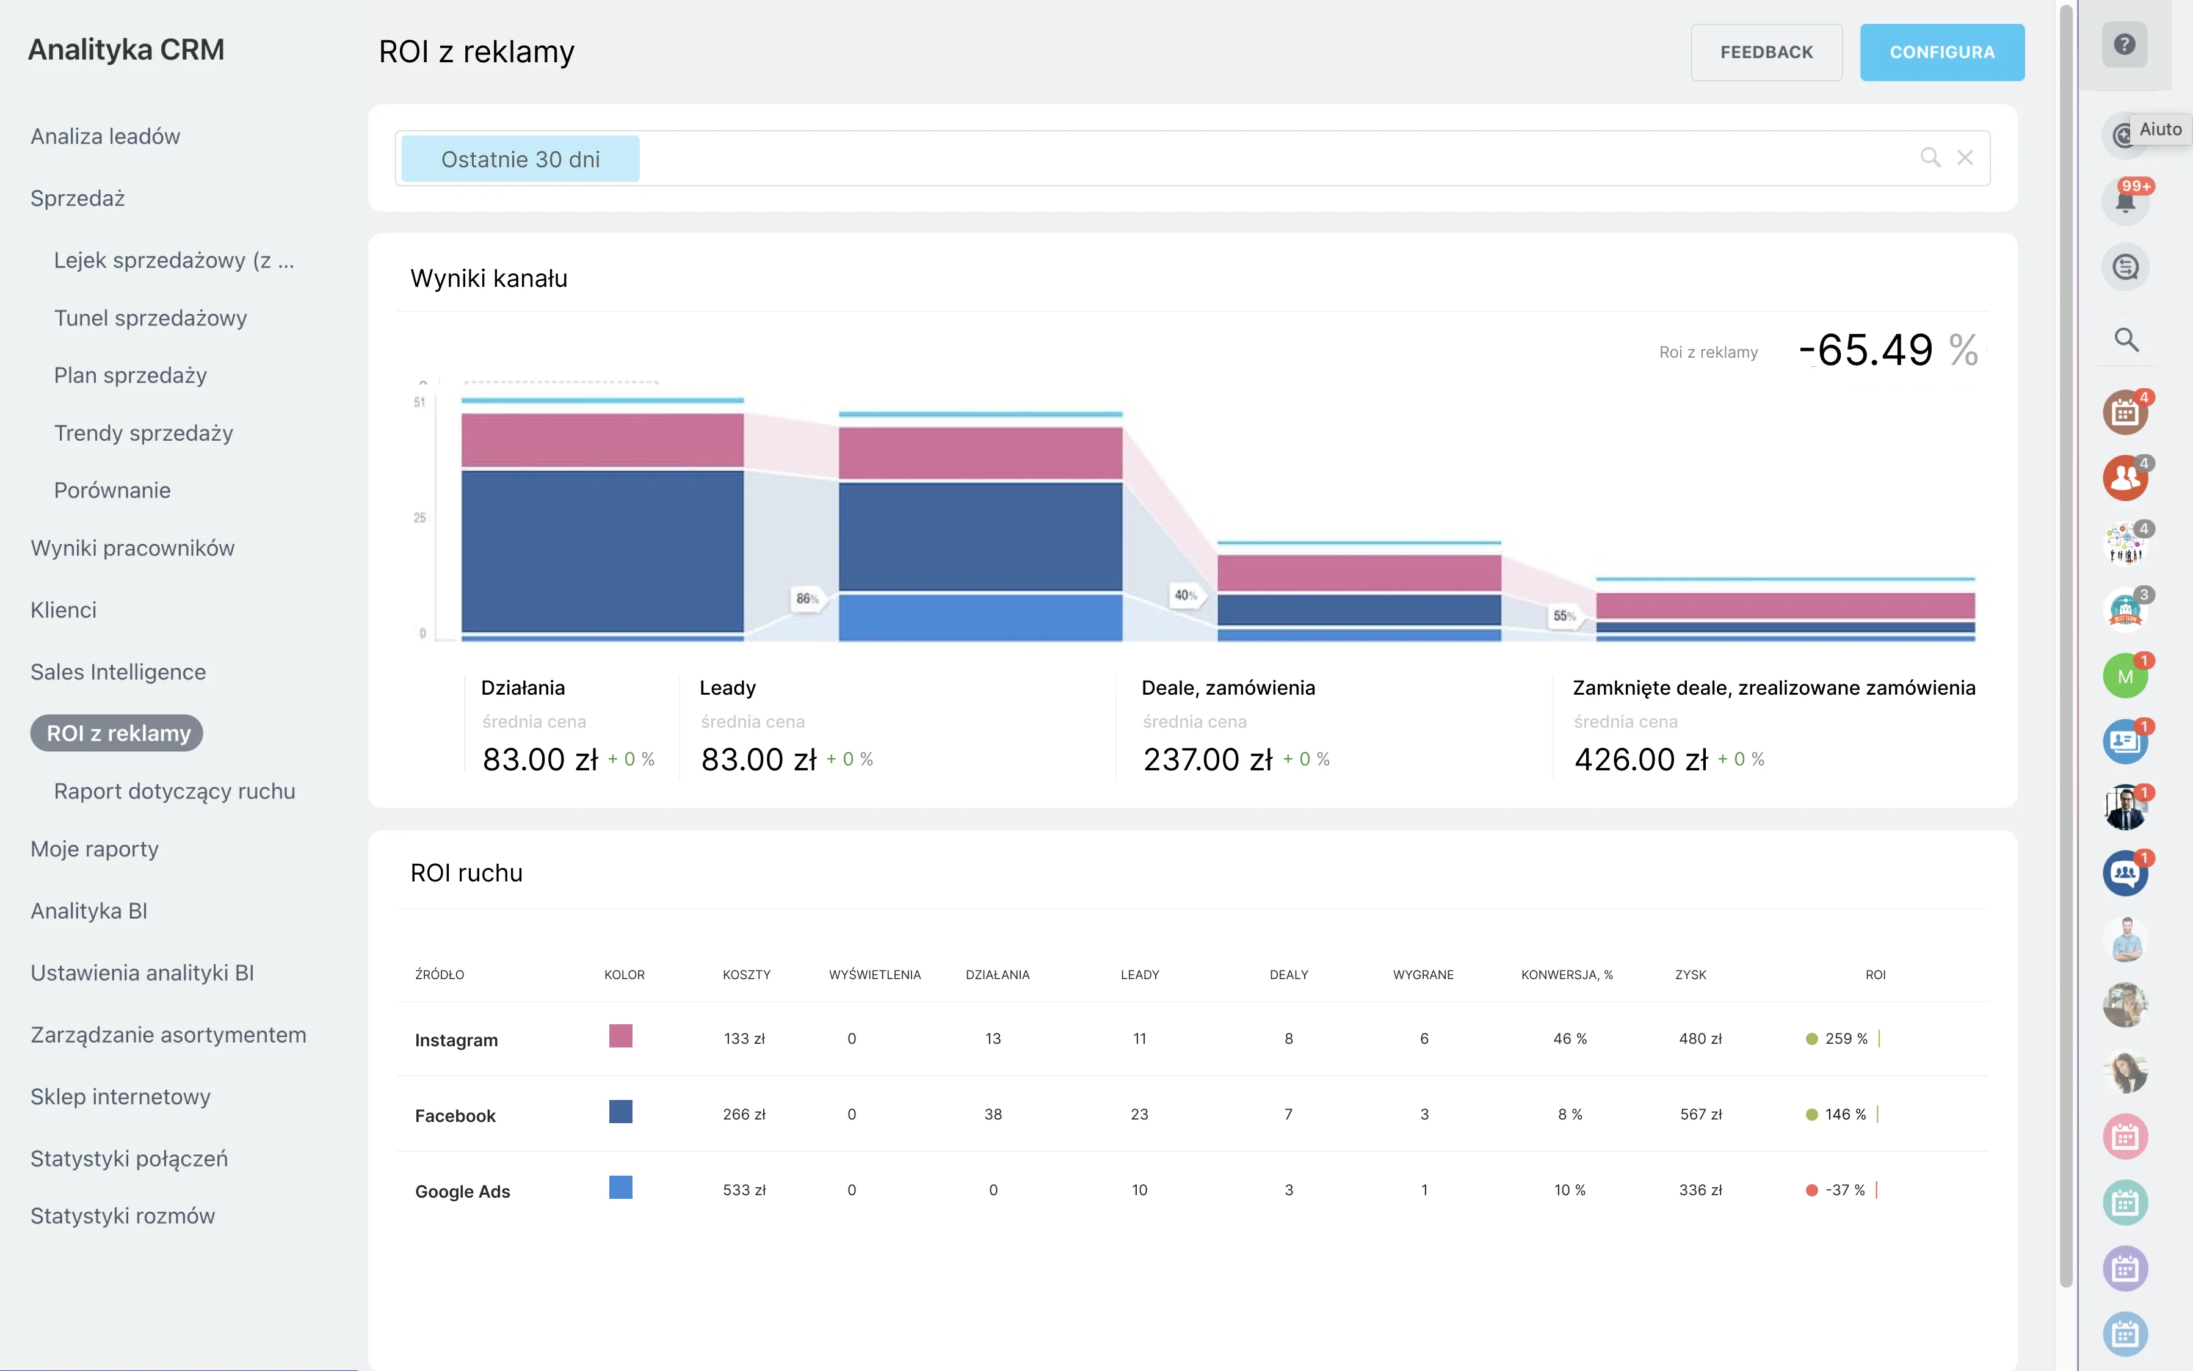This screenshot has width=2193, height=1371.
Task: Click the FEEDBACK button
Action: coord(1766,52)
